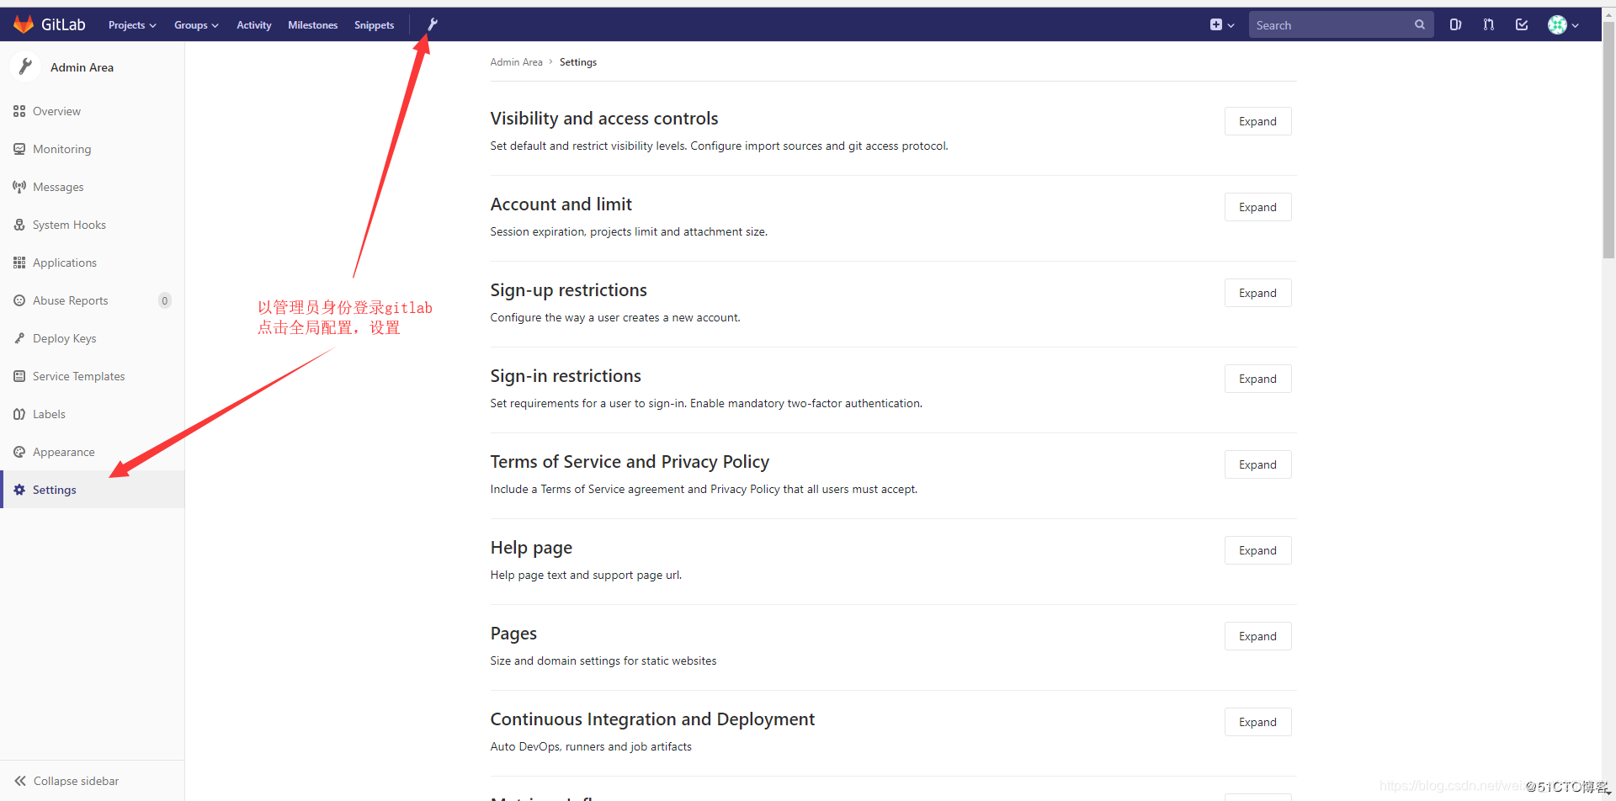1616x801 pixels.
Task: Expand Account and limit section
Action: click(1257, 207)
